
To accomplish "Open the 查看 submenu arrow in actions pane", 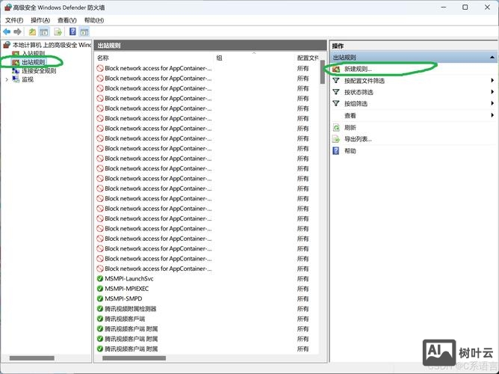I will tap(492, 115).
